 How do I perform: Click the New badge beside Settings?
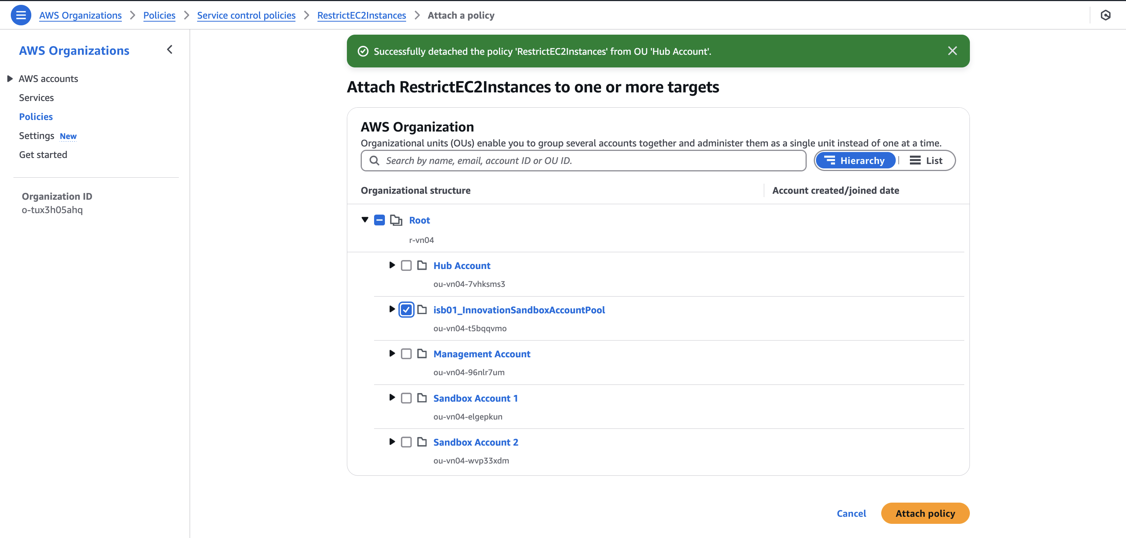[68, 136]
